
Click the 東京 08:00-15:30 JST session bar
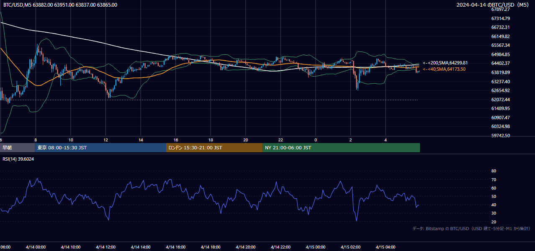click(x=100, y=148)
